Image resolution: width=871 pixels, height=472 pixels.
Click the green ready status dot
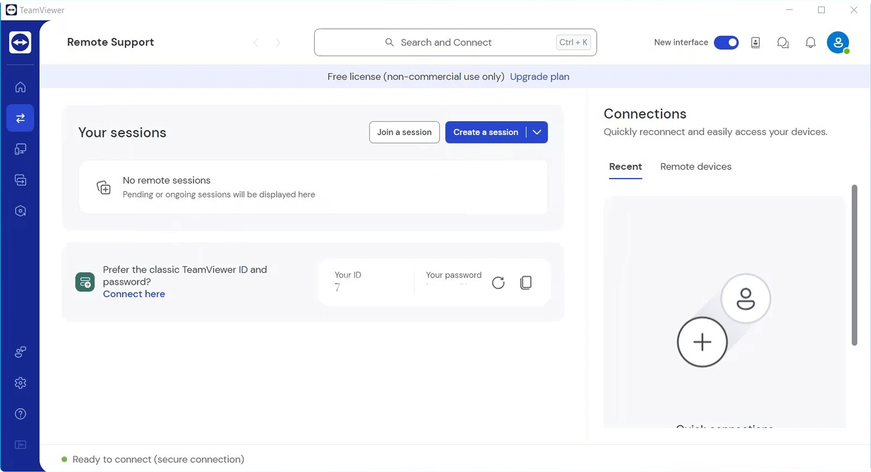pos(64,460)
